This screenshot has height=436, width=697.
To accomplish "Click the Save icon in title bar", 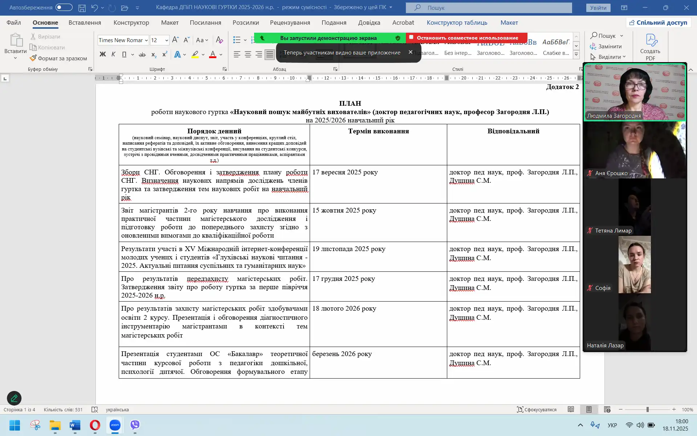I will [x=82, y=8].
